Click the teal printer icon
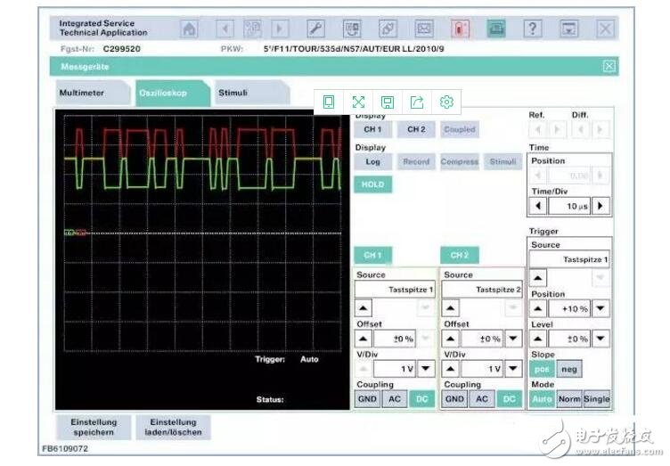The width and height of the screenshot is (670, 466). [x=496, y=29]
